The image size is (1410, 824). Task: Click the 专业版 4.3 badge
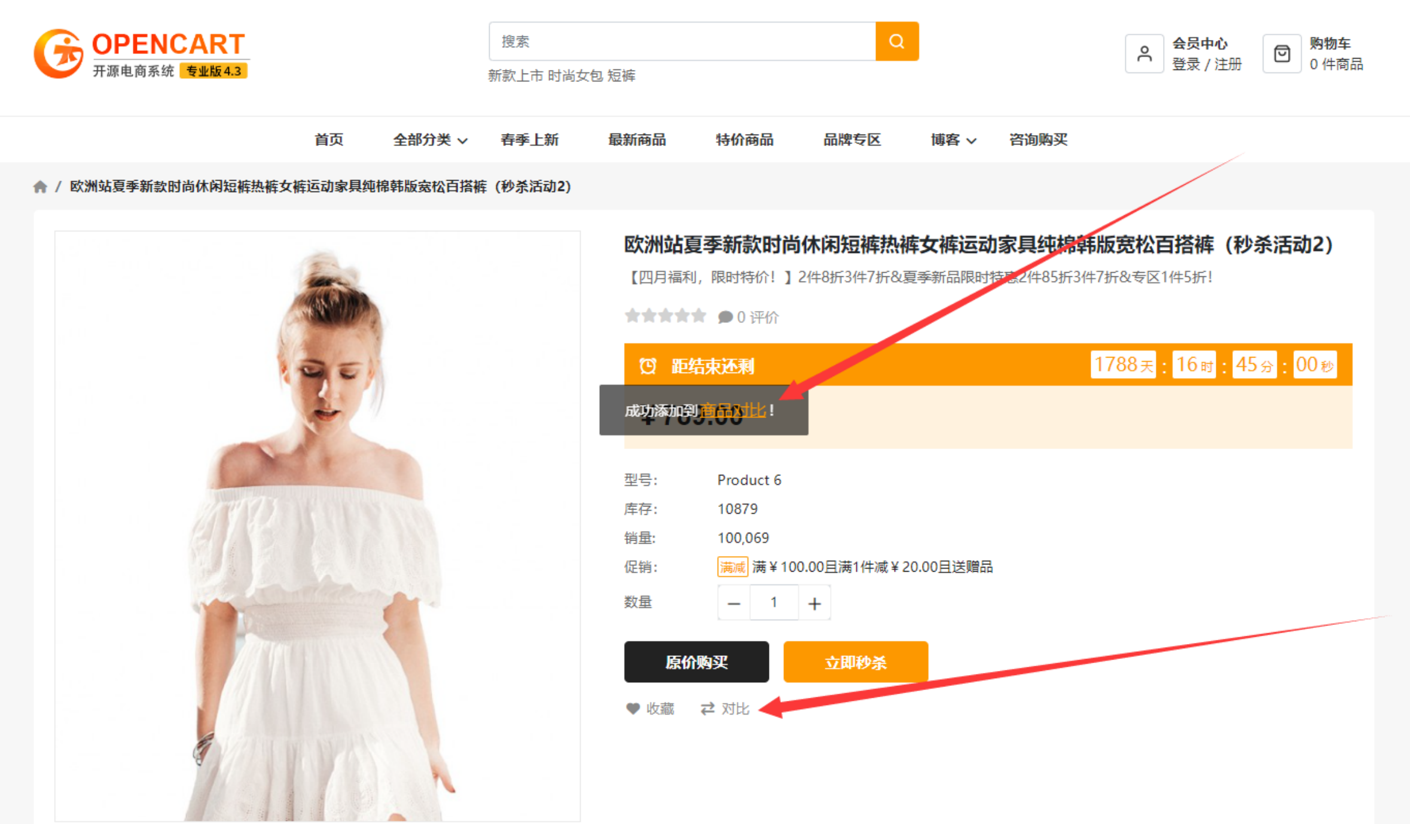click(x=213, y=71)
